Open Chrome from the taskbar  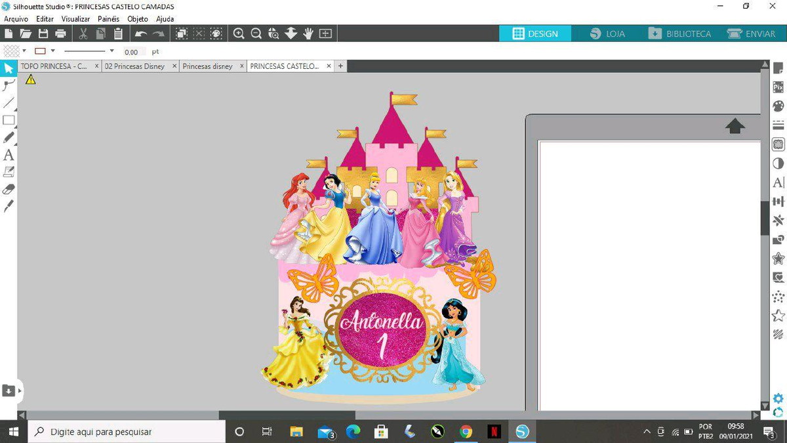466,432
